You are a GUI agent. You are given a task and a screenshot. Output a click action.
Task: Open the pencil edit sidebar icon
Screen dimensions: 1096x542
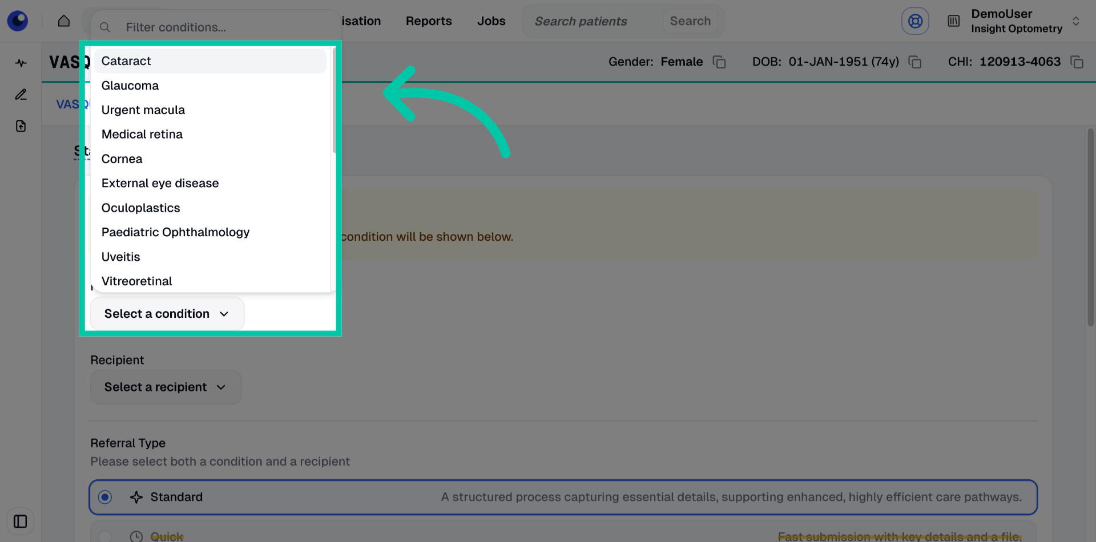(21, 95)
